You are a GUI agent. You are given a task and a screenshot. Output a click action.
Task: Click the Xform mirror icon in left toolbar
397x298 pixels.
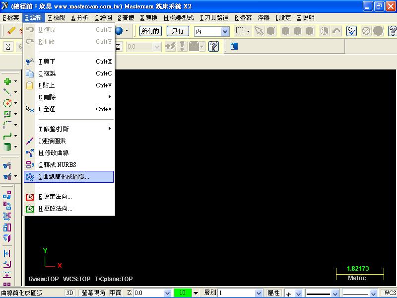pyautogui.click(x=7, y=217)
